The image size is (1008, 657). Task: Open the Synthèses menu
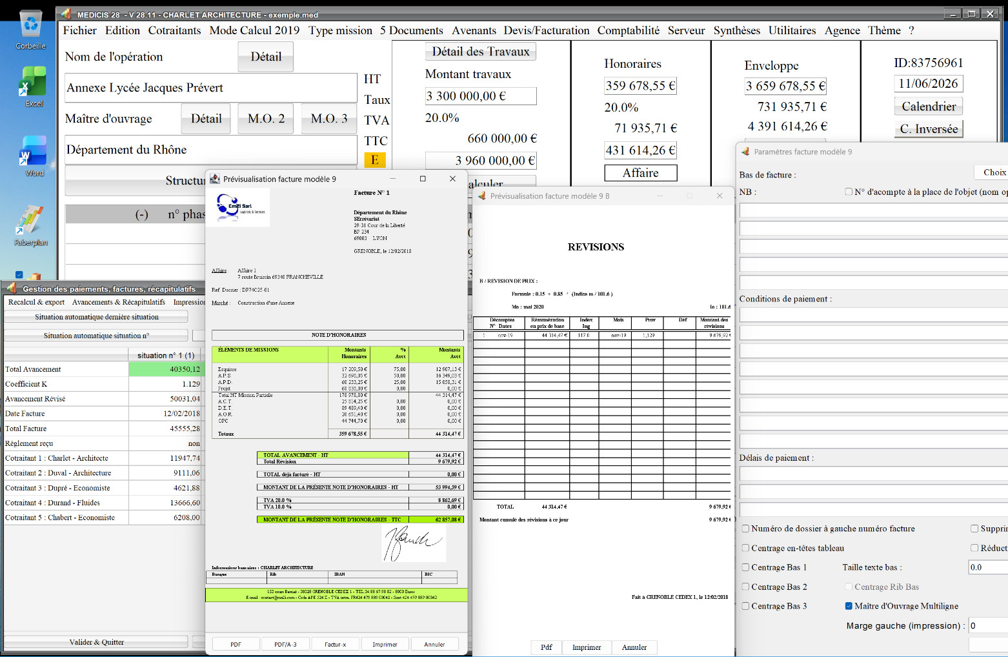click(737, 30)
